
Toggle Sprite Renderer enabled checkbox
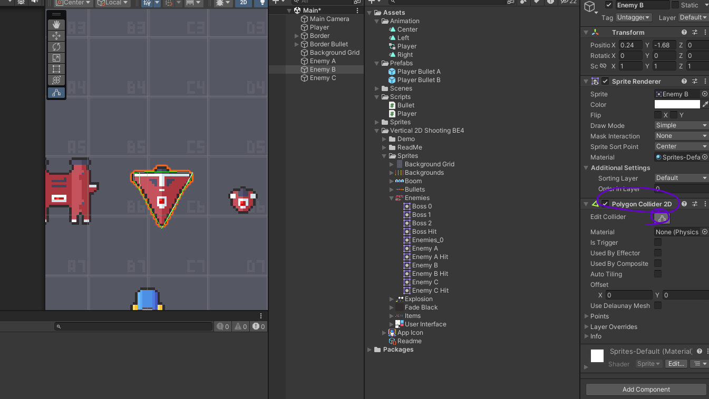[606, 82]
